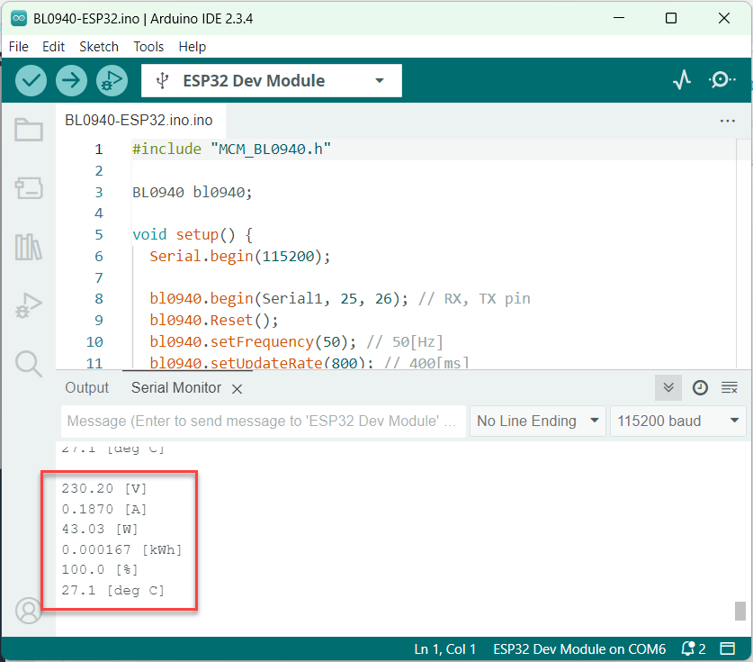The height and width of the screenshot is (662, 753).
Task: Maximize the Arduino IDE window
Action: pyautogui.click(x=671, y=18)
